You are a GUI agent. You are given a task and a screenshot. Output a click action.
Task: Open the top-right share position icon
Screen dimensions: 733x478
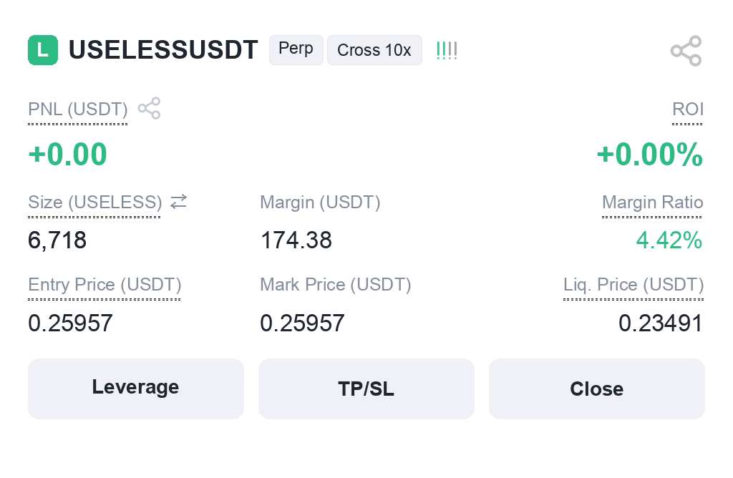click(x=686, y=51)
